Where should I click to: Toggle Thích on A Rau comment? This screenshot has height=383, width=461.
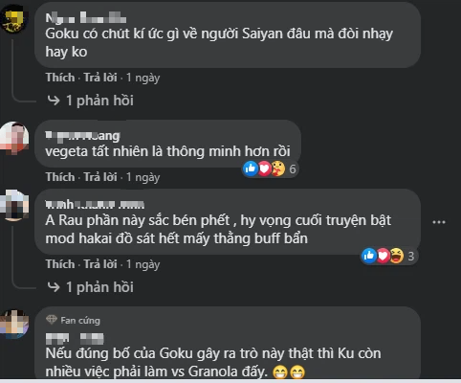tap(60, 264)
